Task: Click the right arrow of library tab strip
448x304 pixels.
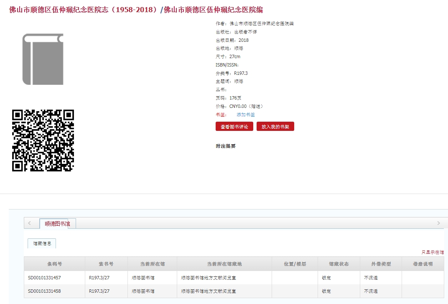Action: (x=438, y=223)
